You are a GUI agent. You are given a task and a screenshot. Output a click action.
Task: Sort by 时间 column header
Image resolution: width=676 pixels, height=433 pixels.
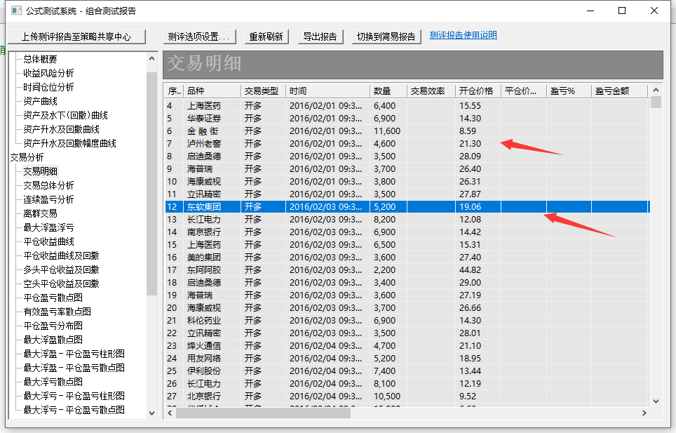[x=327, y=91]
